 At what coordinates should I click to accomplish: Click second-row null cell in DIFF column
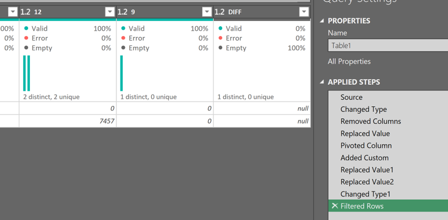[262, 121]
